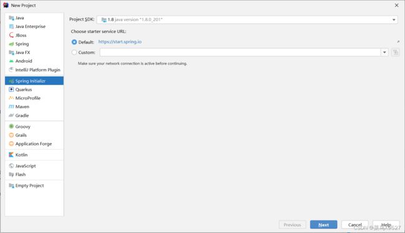The image size is (405, 233).
Task: Choose the JBoss icon in sidebar
Action: [x=11, y=35]
